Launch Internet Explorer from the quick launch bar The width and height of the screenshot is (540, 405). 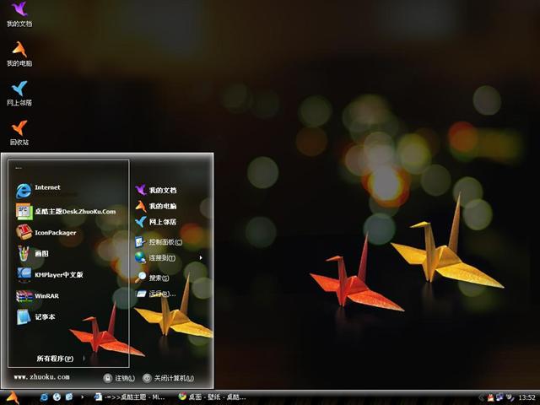click(x=45, y=397)
